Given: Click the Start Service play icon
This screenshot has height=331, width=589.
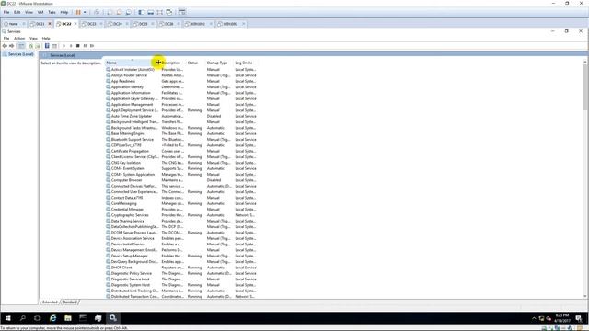Looking at the screenshot, I should [x=64, y=46].
